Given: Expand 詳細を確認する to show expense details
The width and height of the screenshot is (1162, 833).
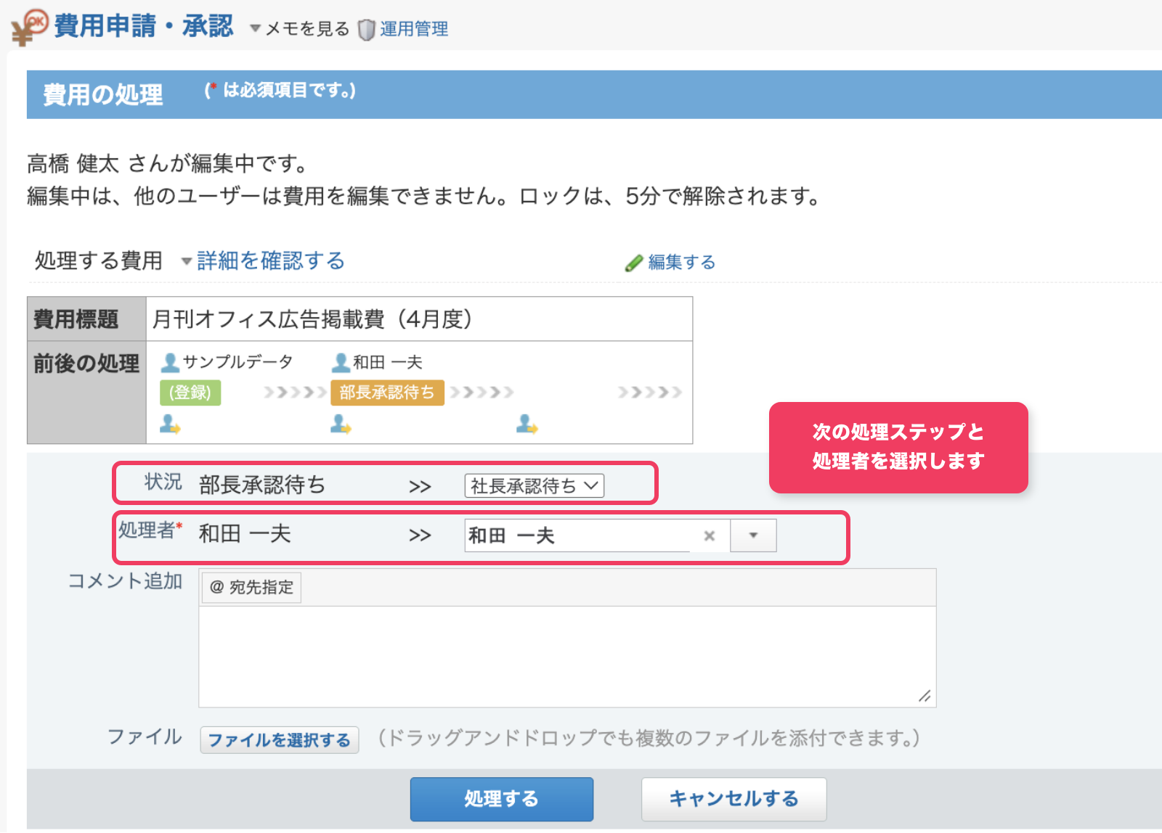Looking at the screenshot, I should (270, 261).
